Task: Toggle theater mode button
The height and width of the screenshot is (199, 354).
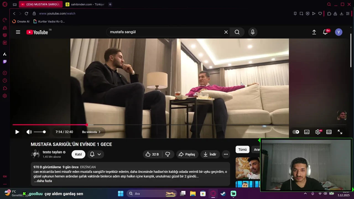Action: pos(329,132)
